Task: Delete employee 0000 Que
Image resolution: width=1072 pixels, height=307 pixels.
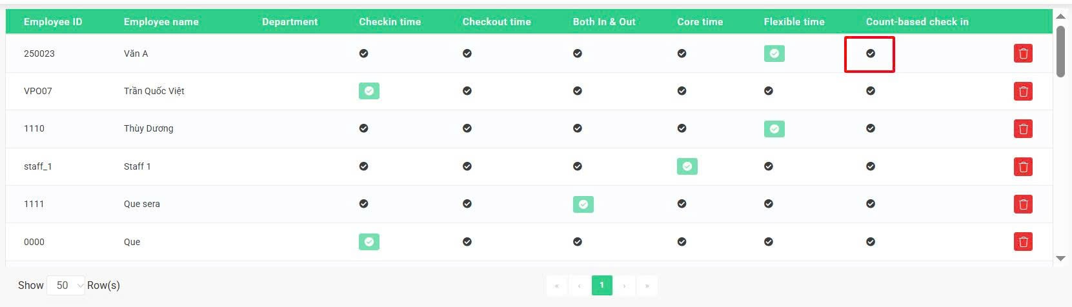Action: point(1023,242)
